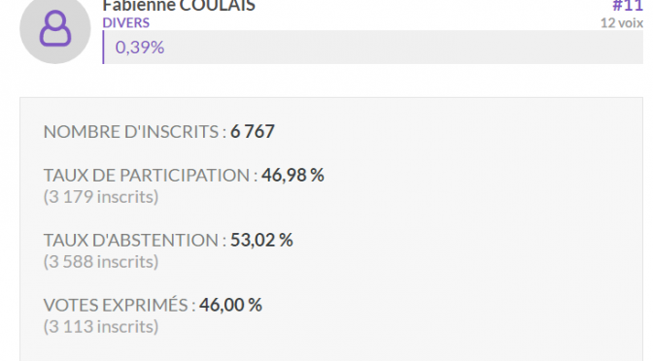Viewport: 653px width, 361px height.
Task: Click the Taux de participation label
Action: 151,176
